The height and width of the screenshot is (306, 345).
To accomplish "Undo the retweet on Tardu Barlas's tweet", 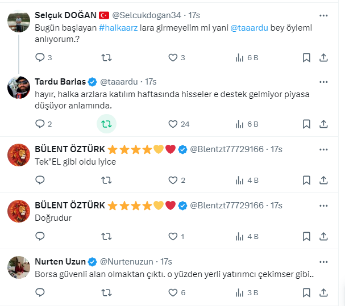I will [106, 124].
